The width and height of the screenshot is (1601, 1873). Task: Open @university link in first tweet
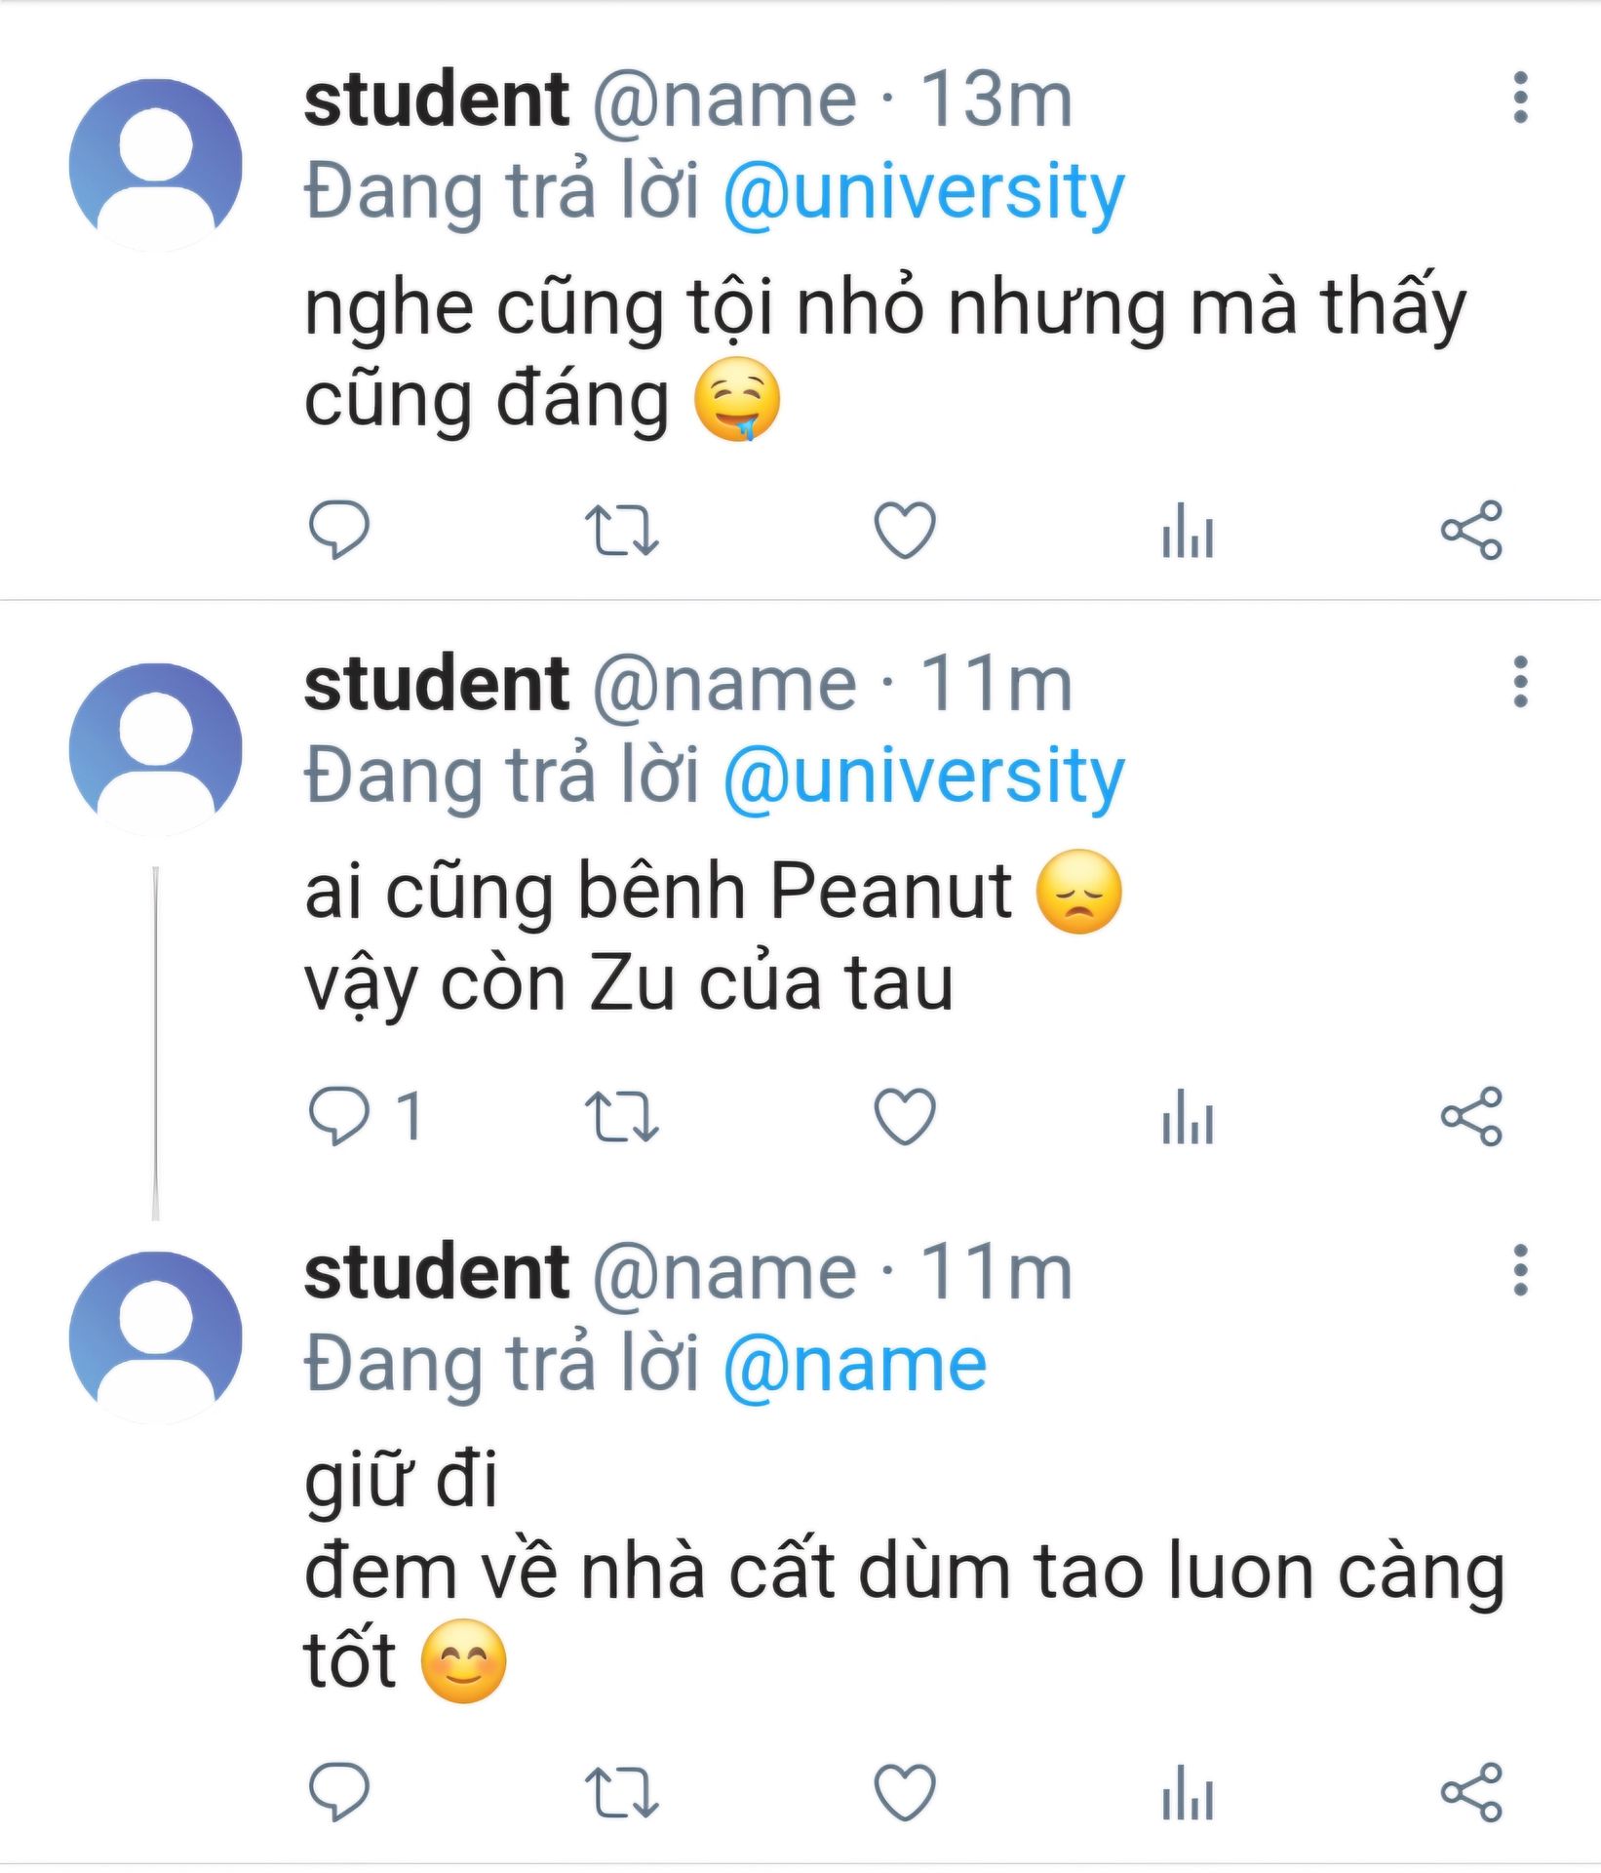click(x=923, y=191)
